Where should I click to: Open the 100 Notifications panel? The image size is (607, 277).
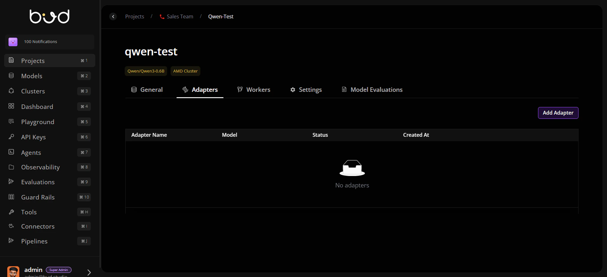(x=50, y=42)
